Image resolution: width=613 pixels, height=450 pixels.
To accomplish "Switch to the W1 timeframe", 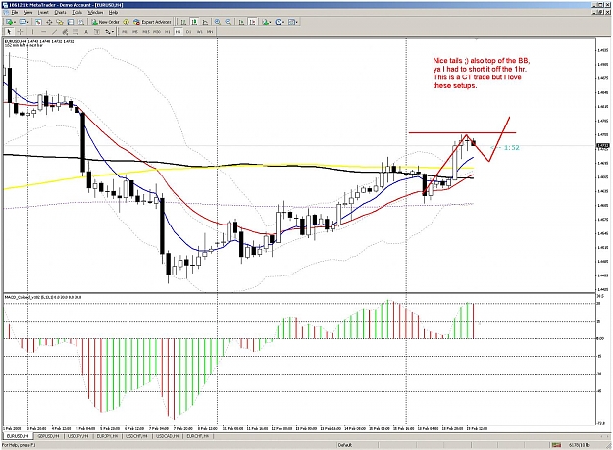I will [199, 32].
